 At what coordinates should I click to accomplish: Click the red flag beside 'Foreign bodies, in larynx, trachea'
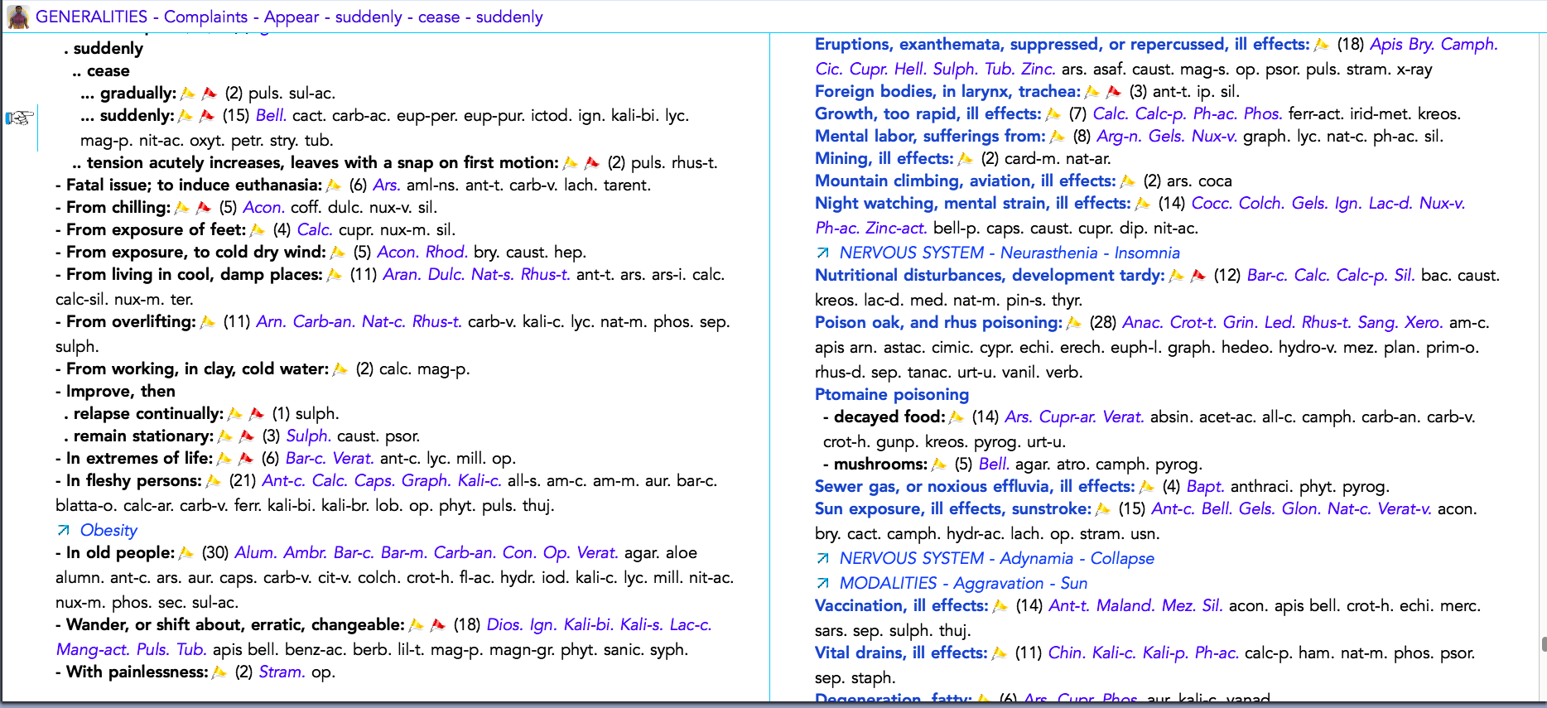pyautogui.click(x=1113, y=91)
